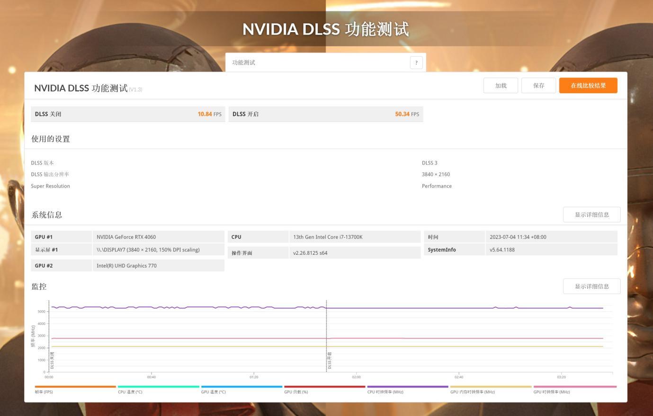The width and height of the screenshot is (653, 416).
Task: Click the Intel(R) UHD Graphics 770 value
Action: pyautogui.click(x=126, y=266)
